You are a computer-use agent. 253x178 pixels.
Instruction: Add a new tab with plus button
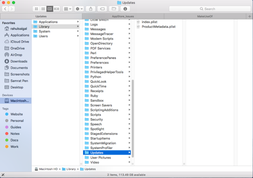tap(250, 16)
